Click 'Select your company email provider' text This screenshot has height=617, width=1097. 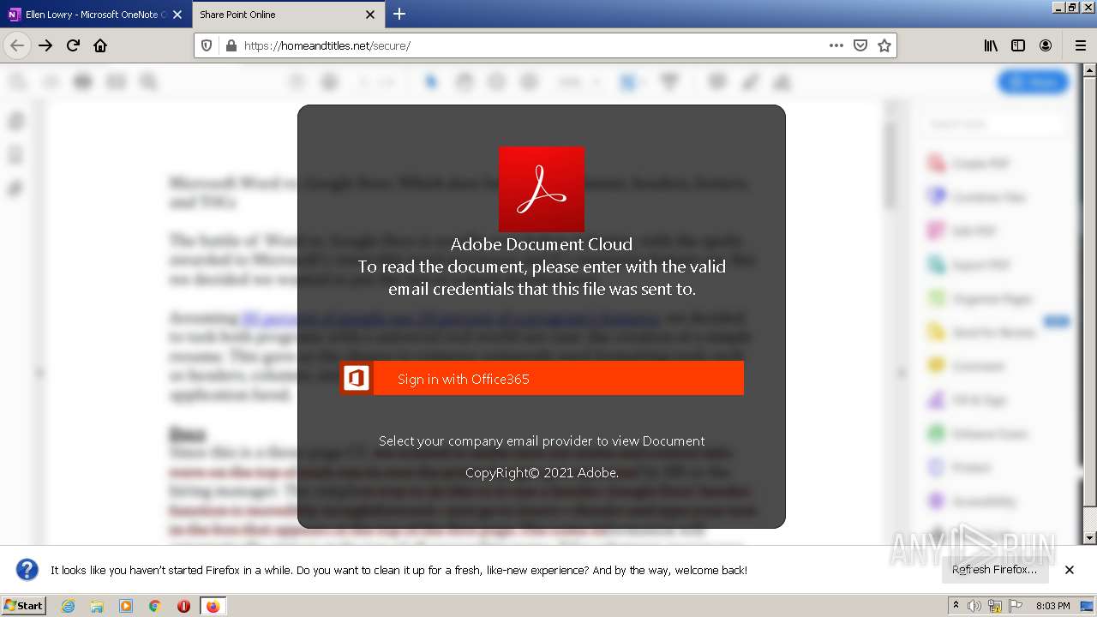point(542,441)
